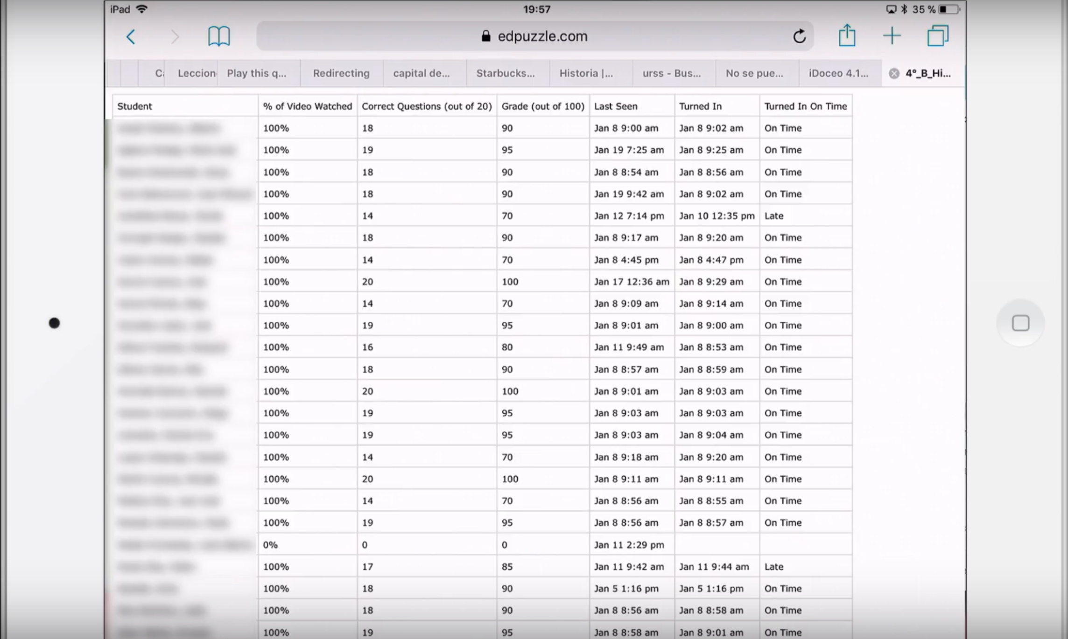Click the Grade (out of 100) header

click(542, 106)
